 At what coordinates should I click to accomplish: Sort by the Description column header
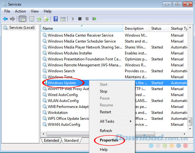[136, 28]
